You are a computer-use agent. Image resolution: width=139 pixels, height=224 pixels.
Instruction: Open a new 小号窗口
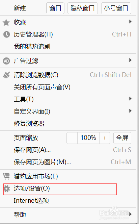116,8
